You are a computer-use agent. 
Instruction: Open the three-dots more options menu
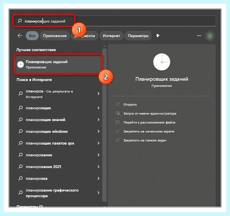point(199,36)
